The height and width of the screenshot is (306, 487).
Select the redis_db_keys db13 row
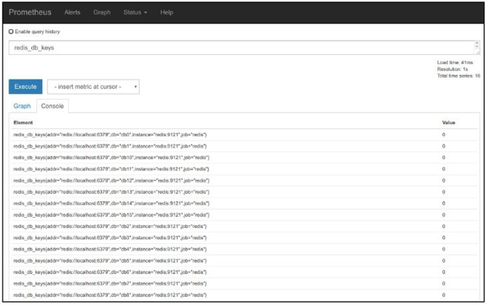tap(243, 192)
